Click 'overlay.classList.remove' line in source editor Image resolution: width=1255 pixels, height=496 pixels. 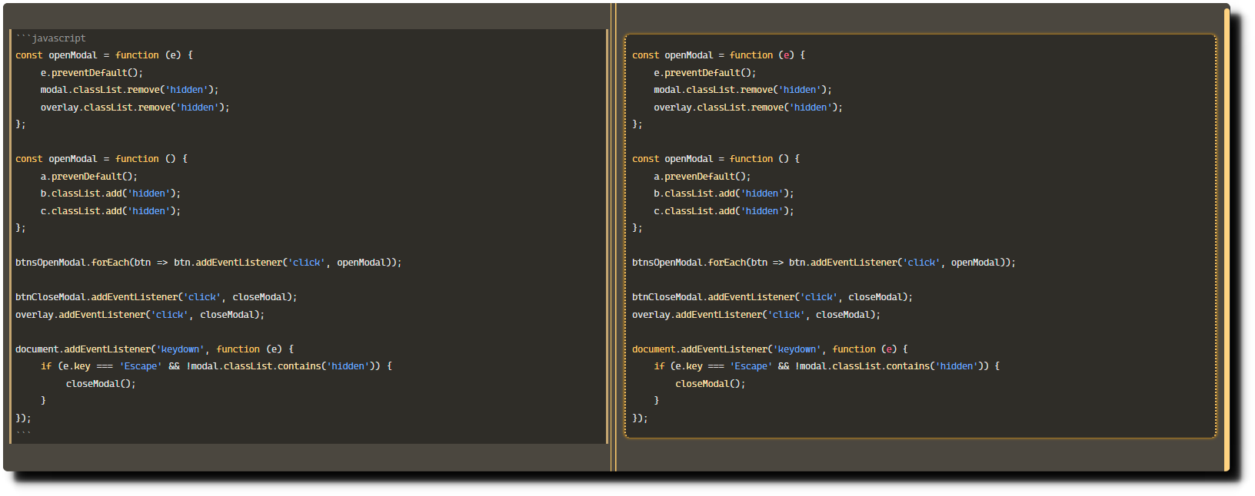pyautogui.click(x=135, y=107)
